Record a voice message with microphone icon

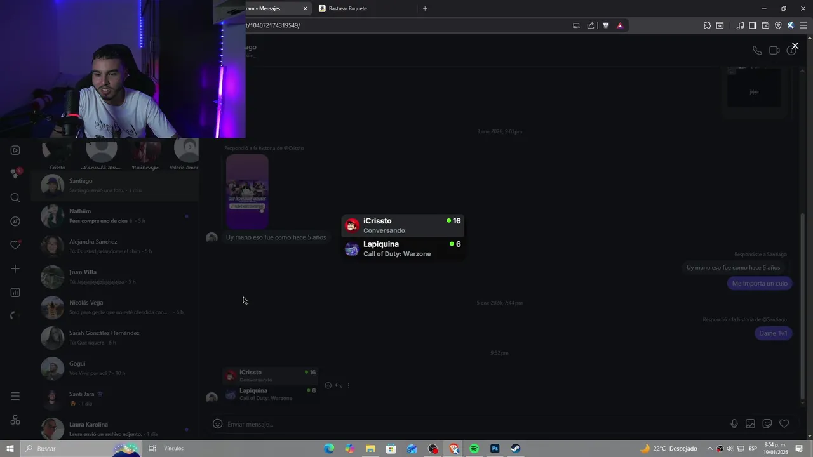click(x=734, y=424)
